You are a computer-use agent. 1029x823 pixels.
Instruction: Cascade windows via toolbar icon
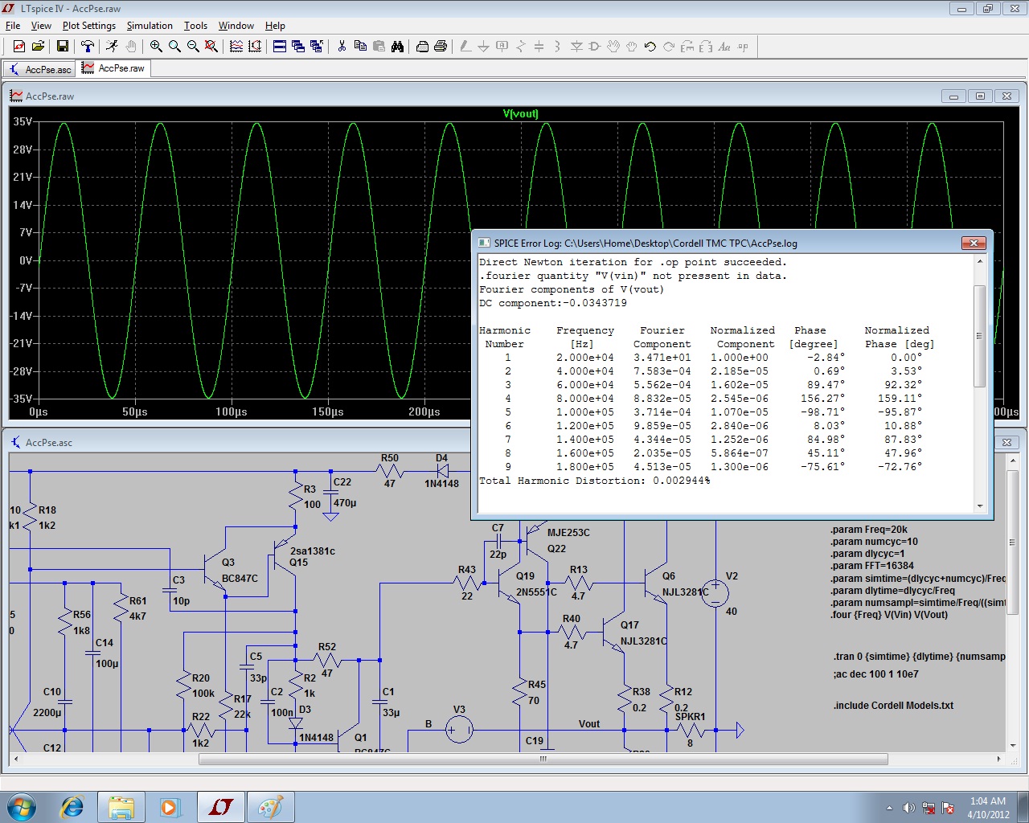(298, 47)
